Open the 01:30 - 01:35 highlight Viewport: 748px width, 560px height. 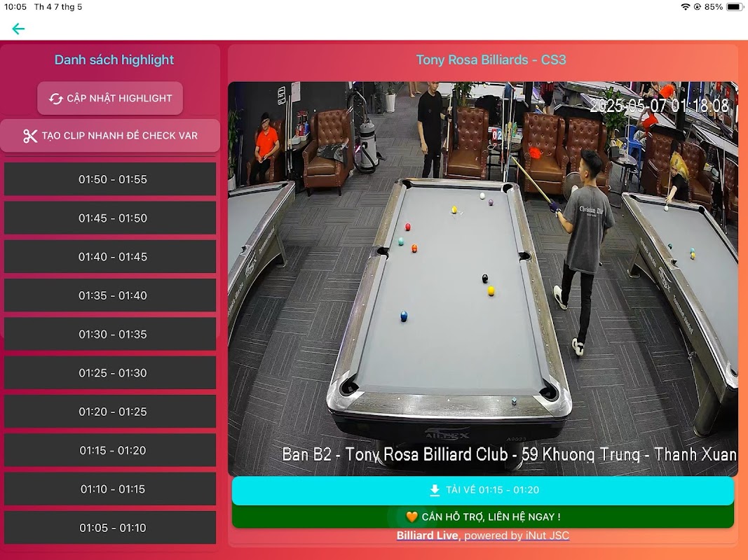point(110,334)
